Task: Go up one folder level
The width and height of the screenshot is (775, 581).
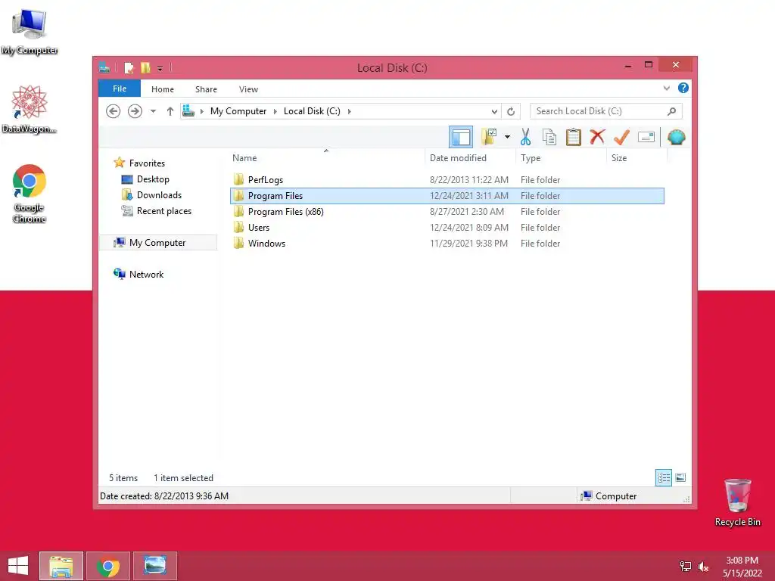Action: [170, 111]
